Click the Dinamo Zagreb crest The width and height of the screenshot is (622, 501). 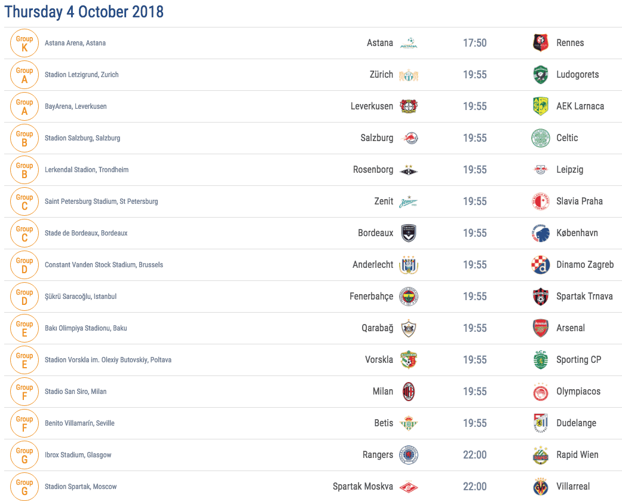tap(540, 265)
